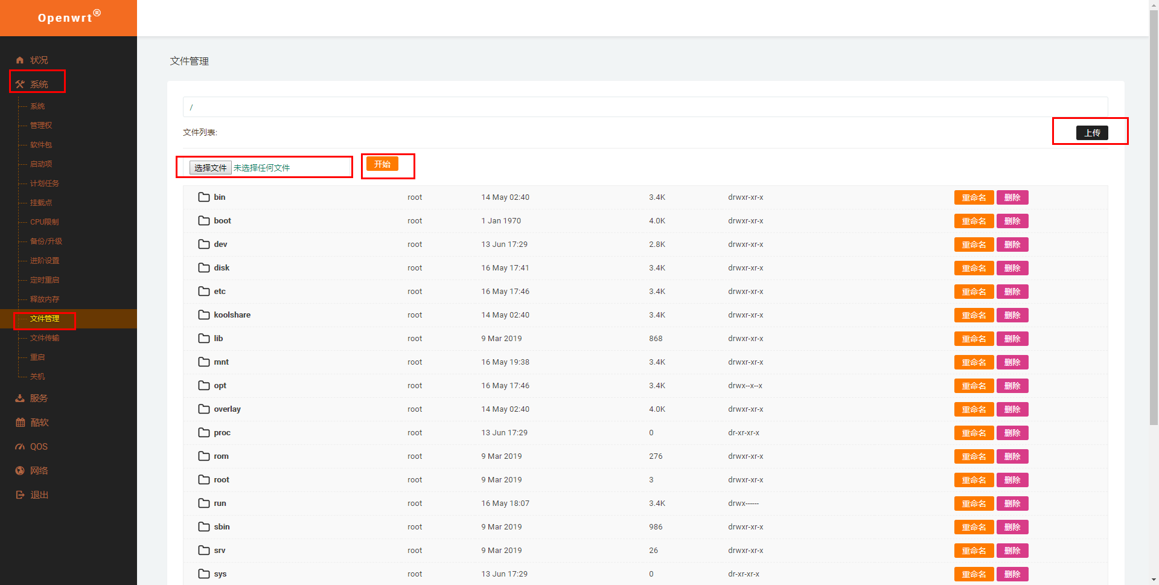
Task: Click the sbin folder icon
Action: coord(204,526)
